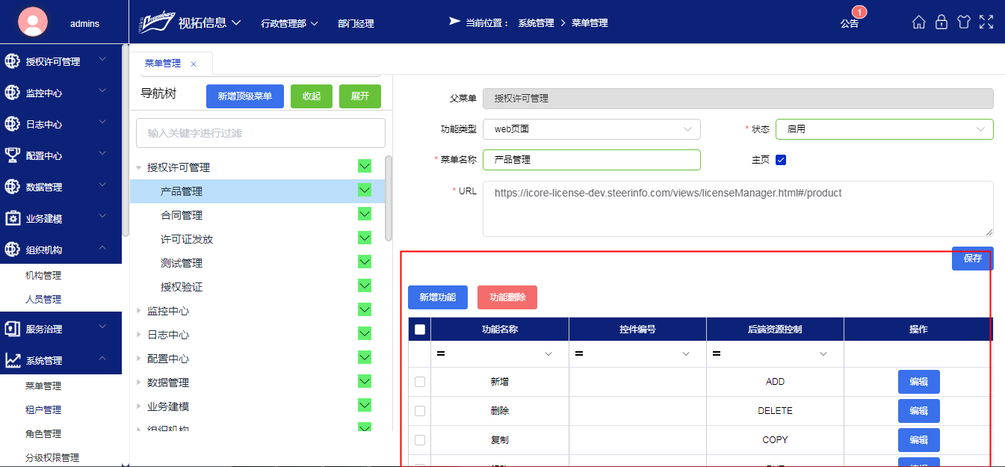Screen dimensions: 1005x467
Task: Toggle green checkbox for 合同管理 node
Action: pos(365,214)
